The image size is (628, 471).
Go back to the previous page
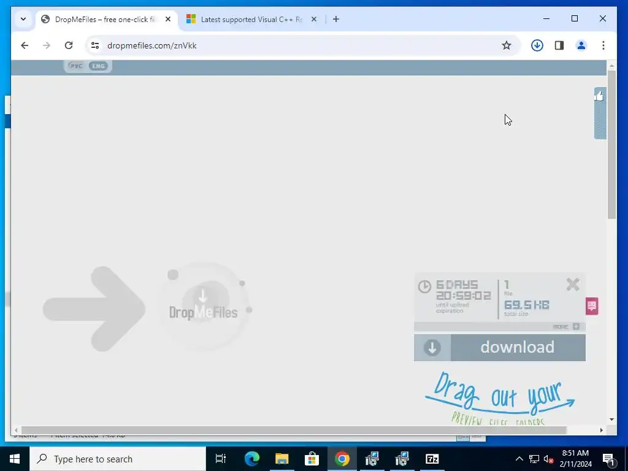(25, 45)
